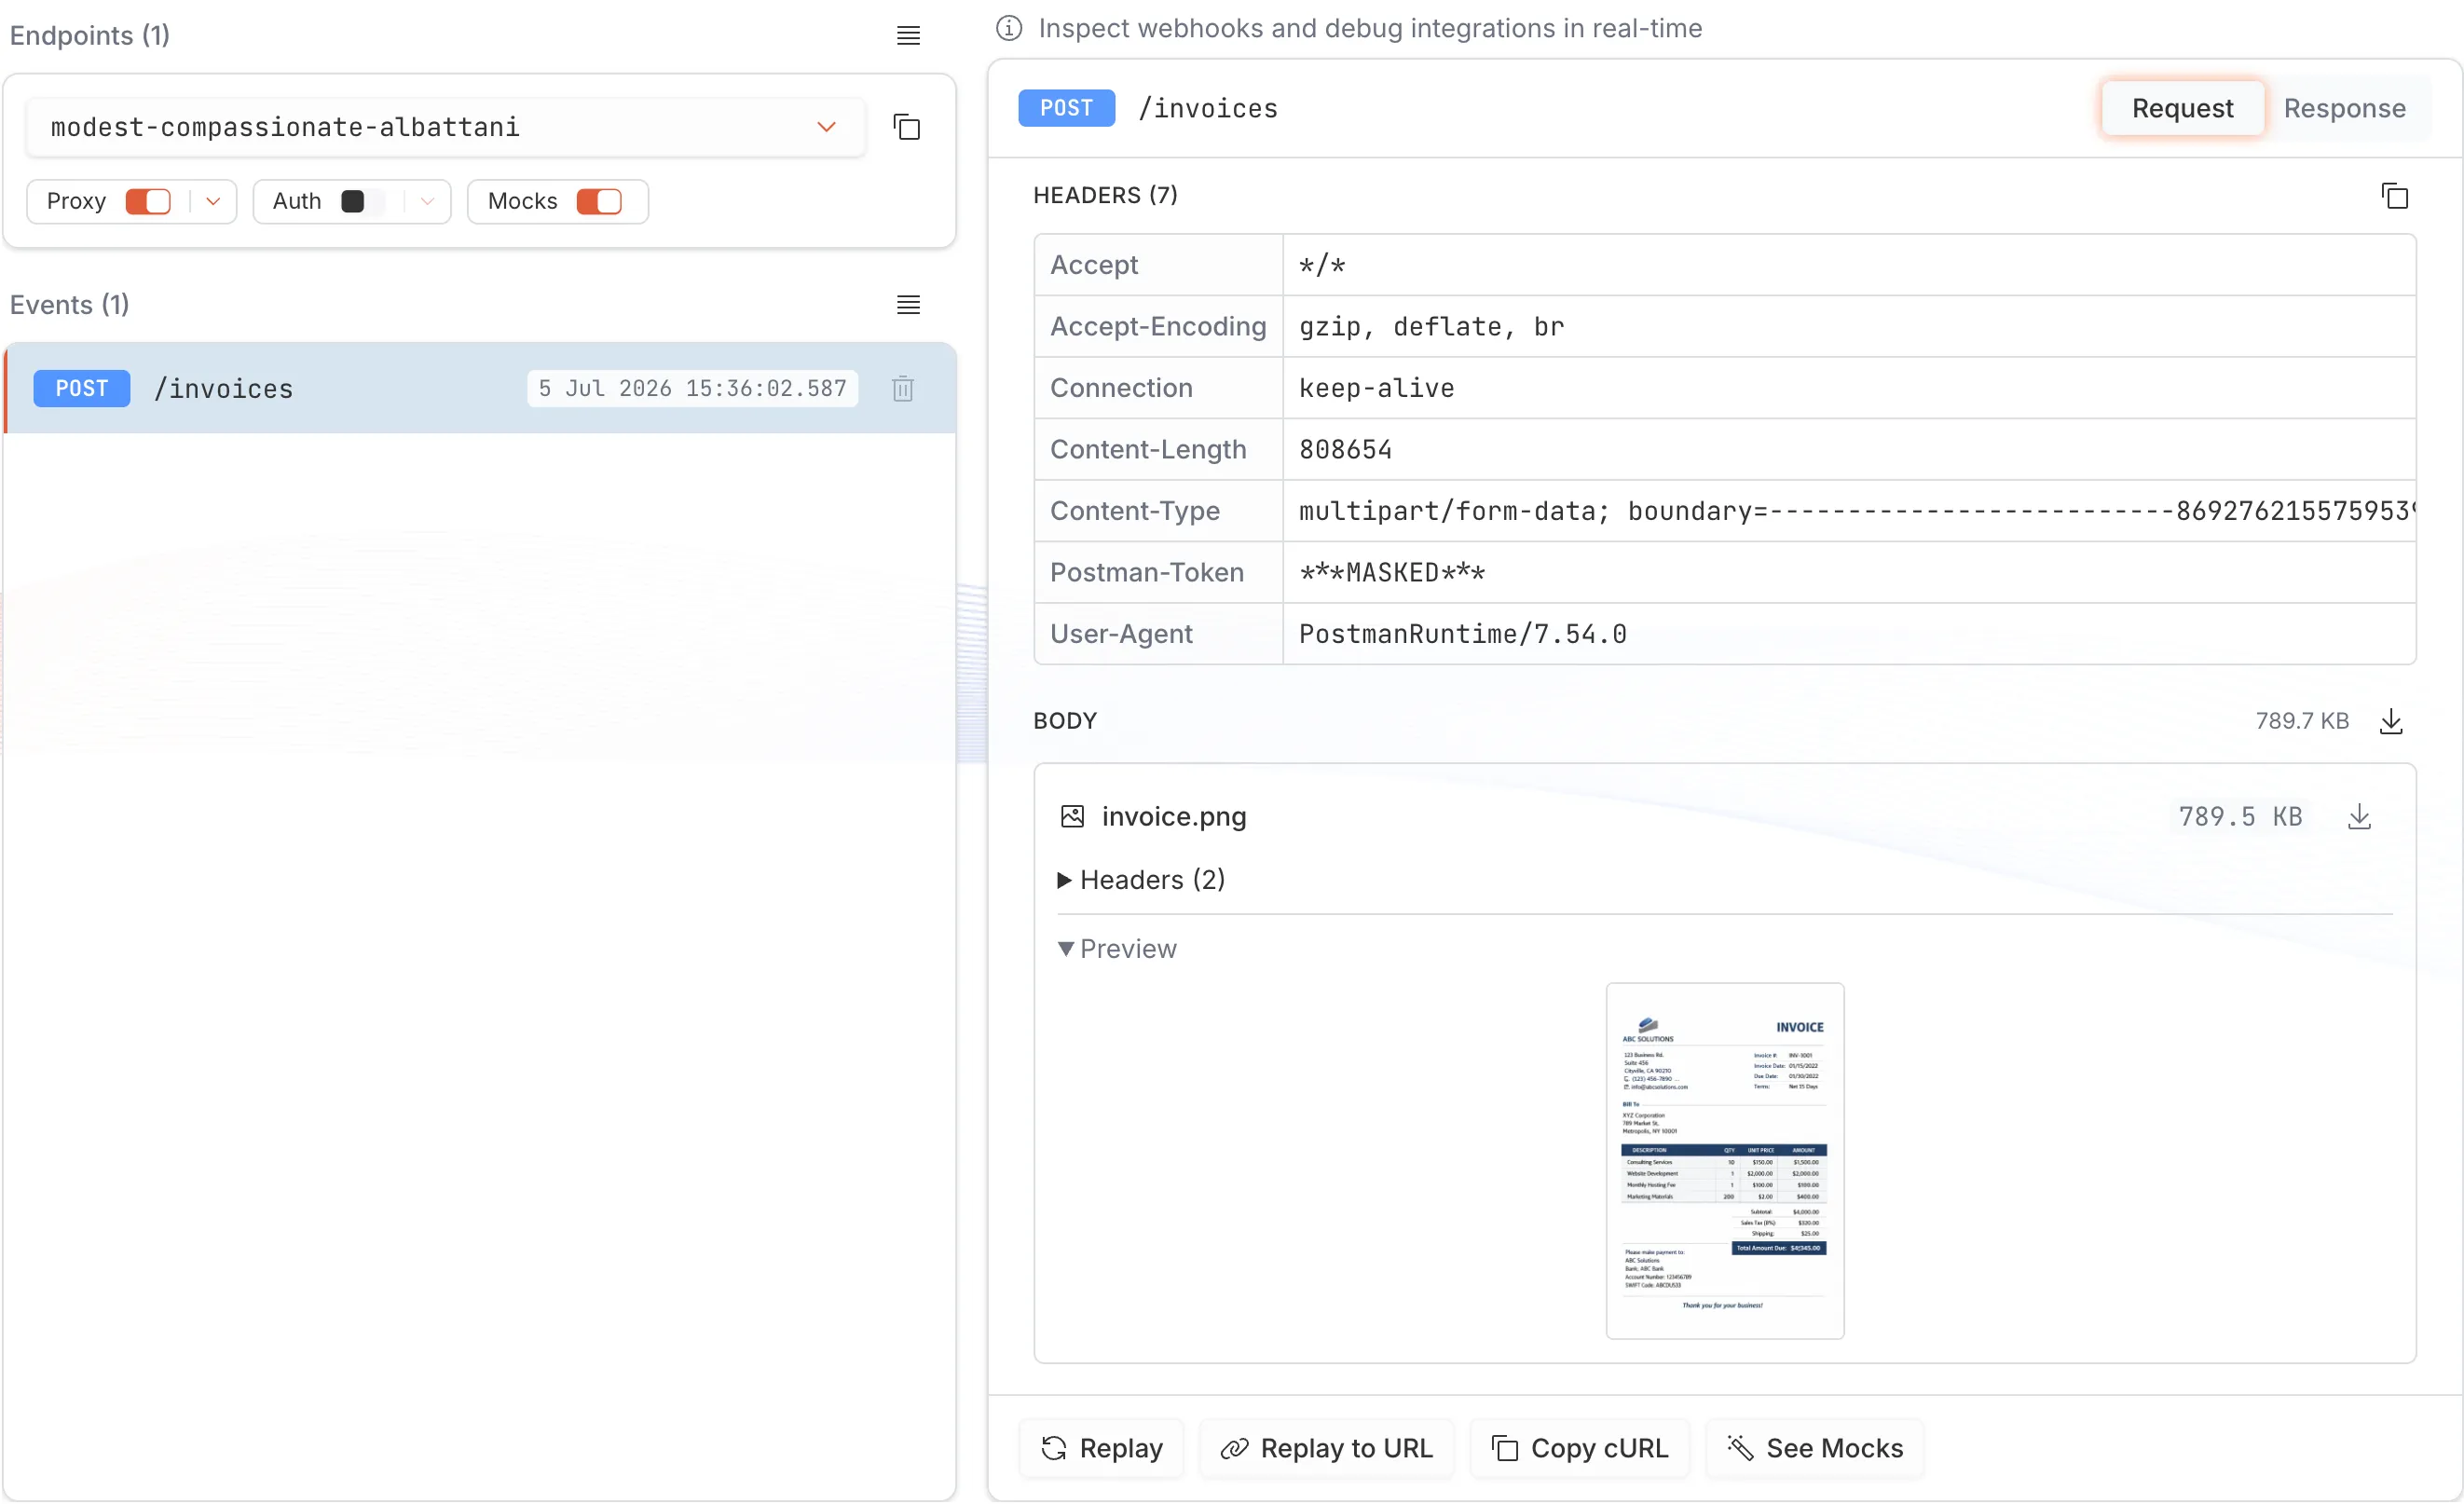The height and width of the screenshot is (1504, 2464).
Task: Collapse the Preview section
Action: pyautogui.click(x=1117, y=949)
